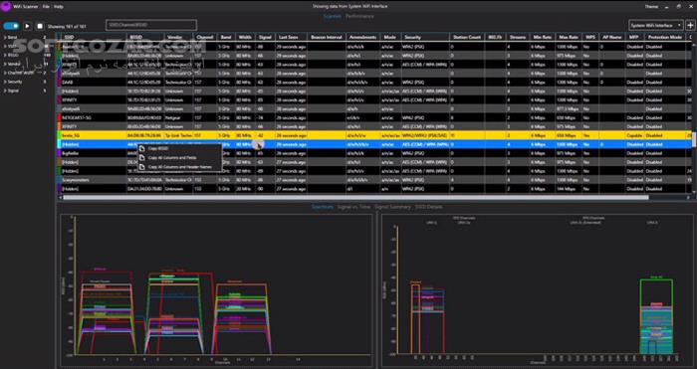Click the copy icon beside Copy BSSID
The width and height of the screenshot is (697, 369).
point(142,148)
